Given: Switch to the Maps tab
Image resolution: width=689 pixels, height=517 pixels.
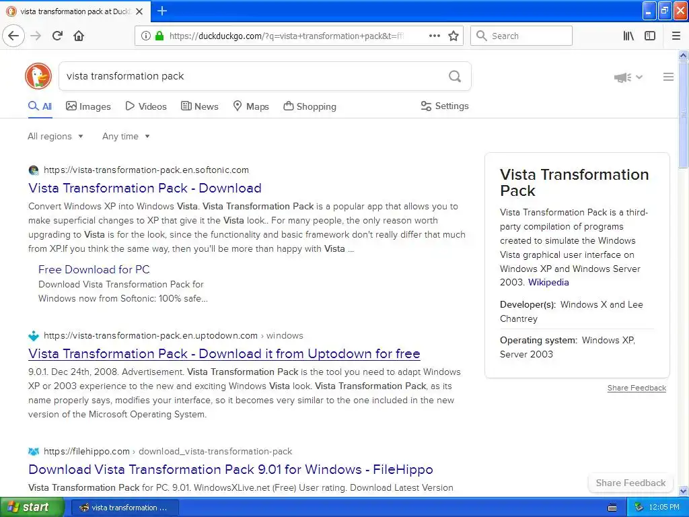Looking at the screenshot, I should [251, 106].
